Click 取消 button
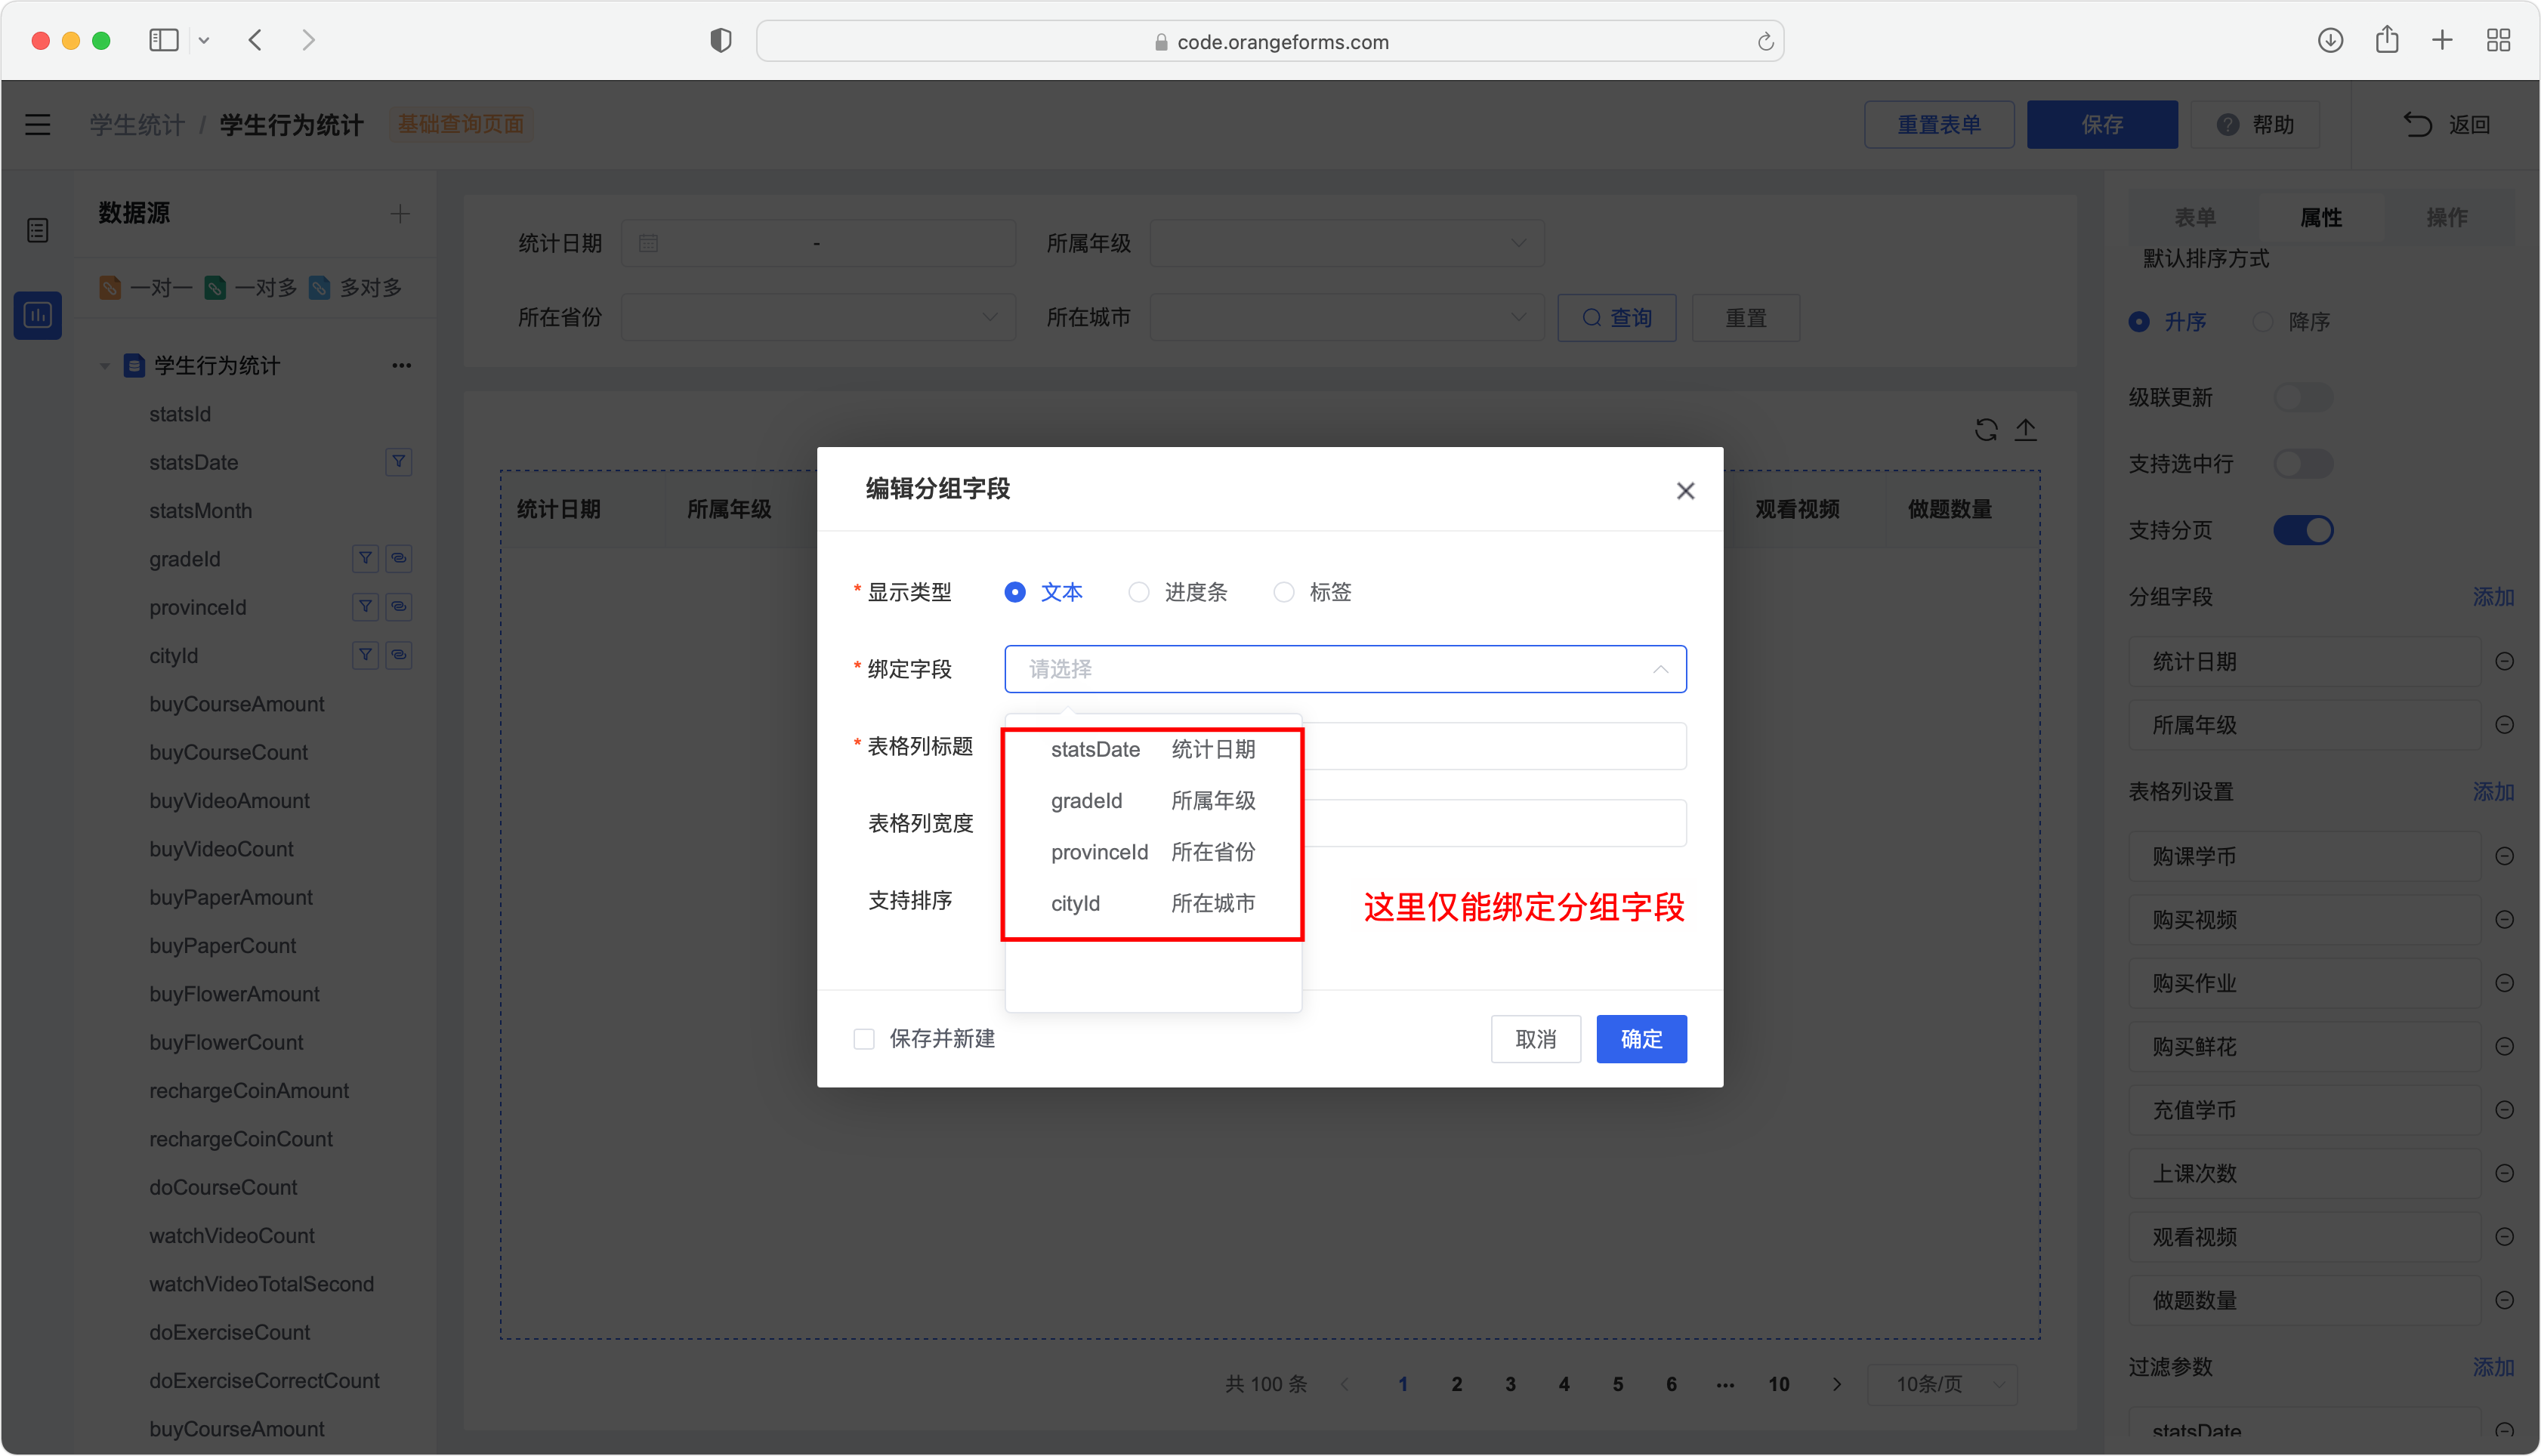The height and width of the screenshot is (1456, 2541). point(1535,1040)
